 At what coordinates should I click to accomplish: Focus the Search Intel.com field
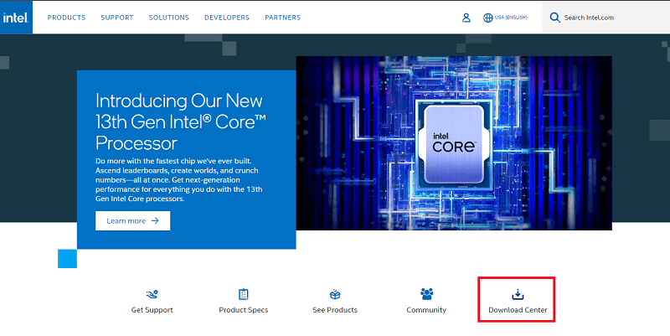point(606,18)
